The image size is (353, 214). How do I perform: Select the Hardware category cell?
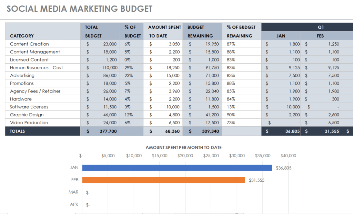click(x=42, y=99)
